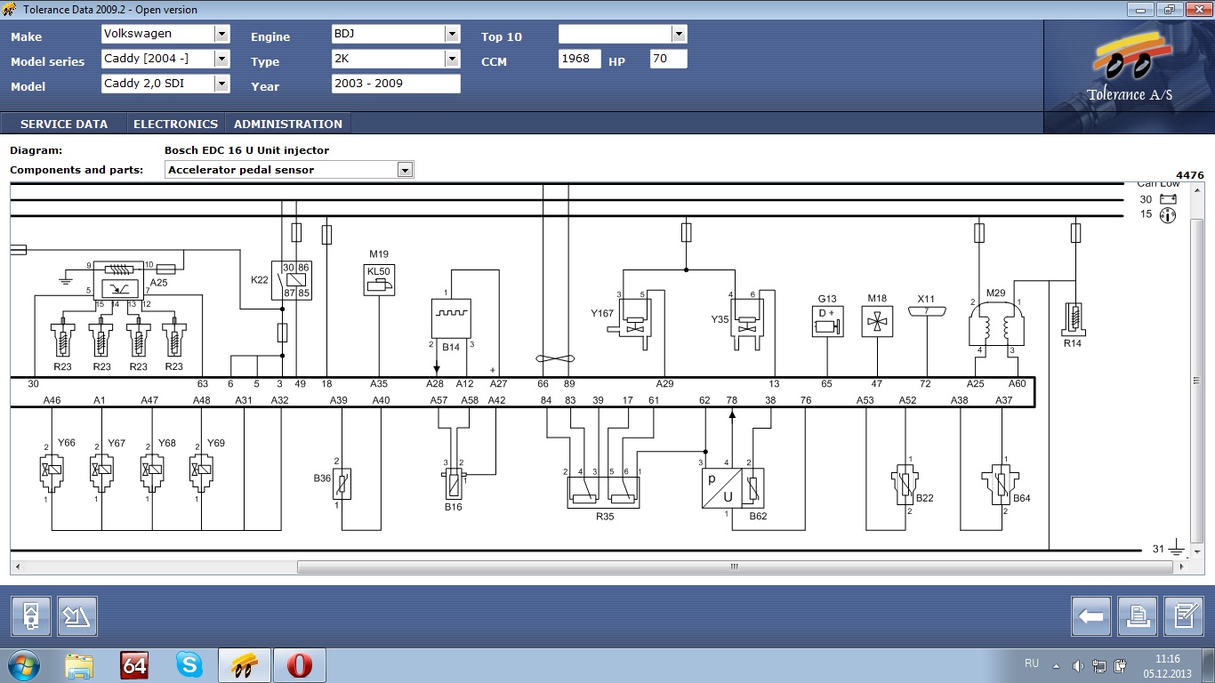Click the B62 pressure sensor symbol
The height and width of the screenshot is (683, 1215).
(x=732, y=487)
